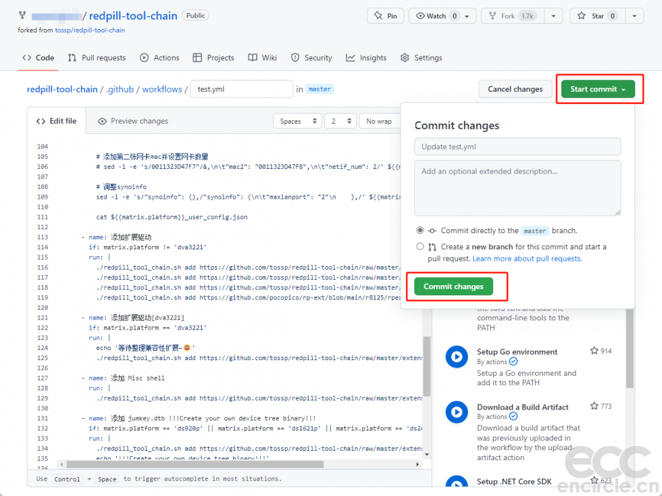Star the Download a Build Artifact action
Viewport: 662px width, 496px height.
pyautogui.click(x=594, y=406)
